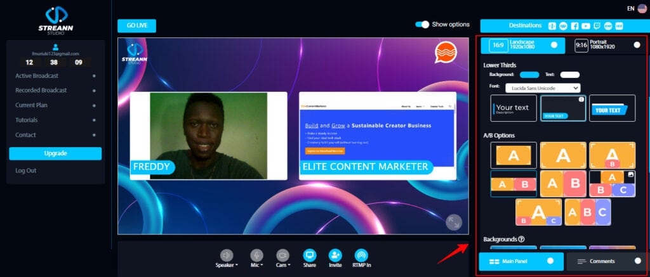
Task: Toggle the Show options switch
Action: [x=422, y=25]
